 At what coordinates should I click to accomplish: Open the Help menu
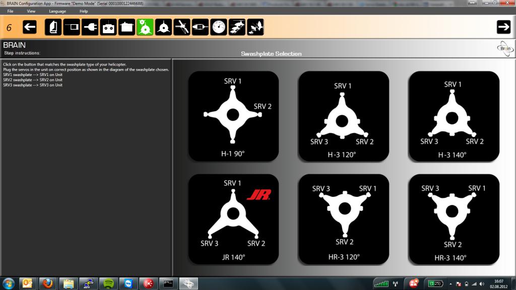click(x=84, y=11)
